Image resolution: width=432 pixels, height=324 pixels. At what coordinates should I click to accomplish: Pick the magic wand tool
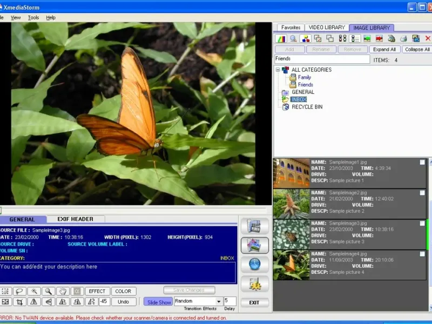click(x=35, y=291)
